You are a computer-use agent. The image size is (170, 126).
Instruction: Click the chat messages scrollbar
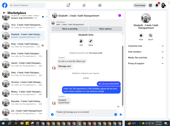(122, 75)
